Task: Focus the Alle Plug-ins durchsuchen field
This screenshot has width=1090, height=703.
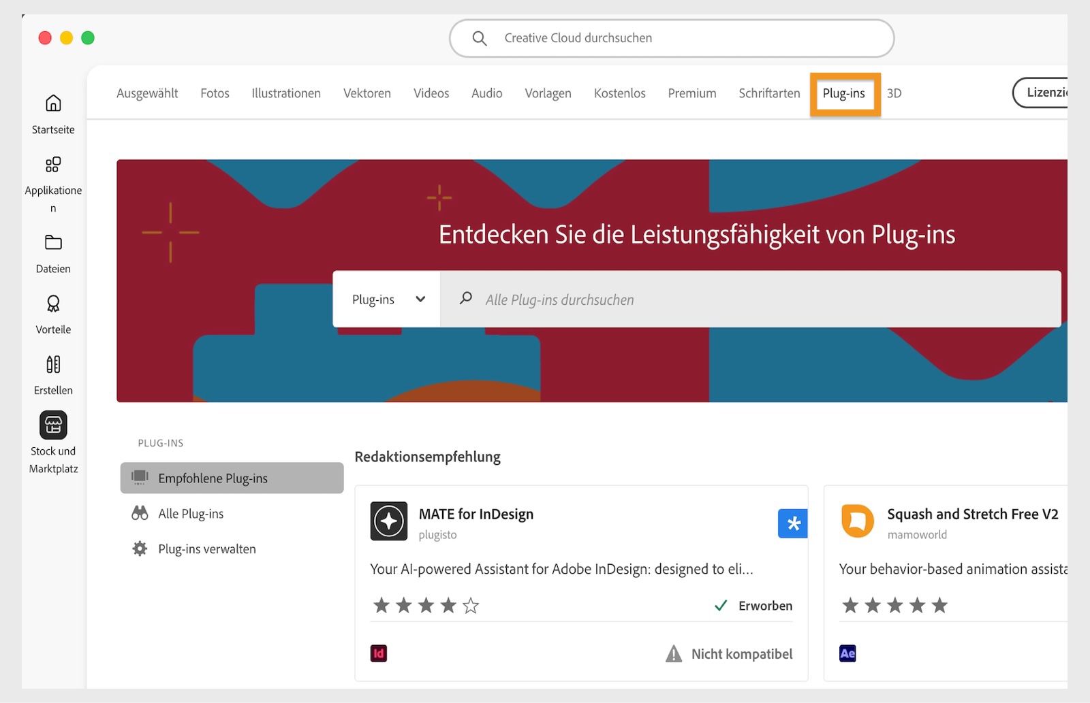Action: click(x=751, y=299)
